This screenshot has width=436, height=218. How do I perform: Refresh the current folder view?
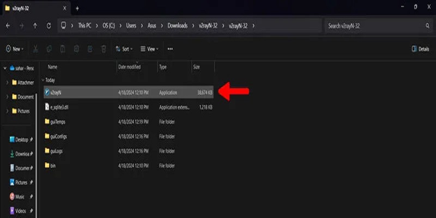coord(49,26)
